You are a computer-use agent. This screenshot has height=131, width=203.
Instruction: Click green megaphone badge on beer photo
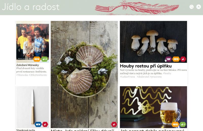[183, 124]
